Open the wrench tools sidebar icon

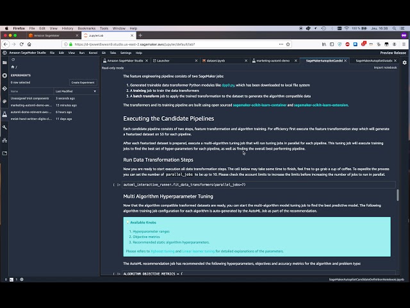click(4, 127)
